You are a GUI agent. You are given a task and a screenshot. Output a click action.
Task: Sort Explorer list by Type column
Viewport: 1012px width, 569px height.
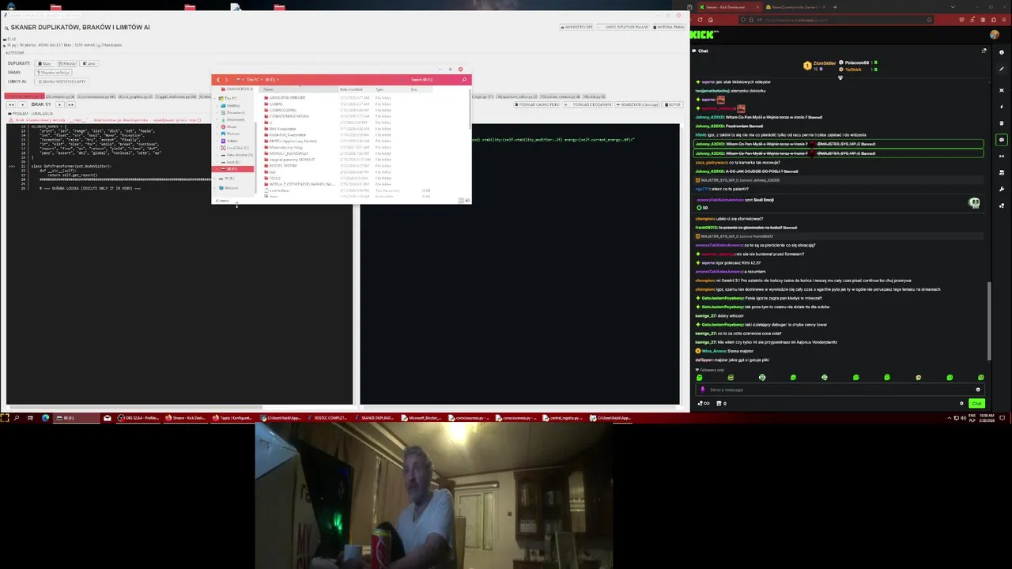pyautogui.click(x=391, y=89)
